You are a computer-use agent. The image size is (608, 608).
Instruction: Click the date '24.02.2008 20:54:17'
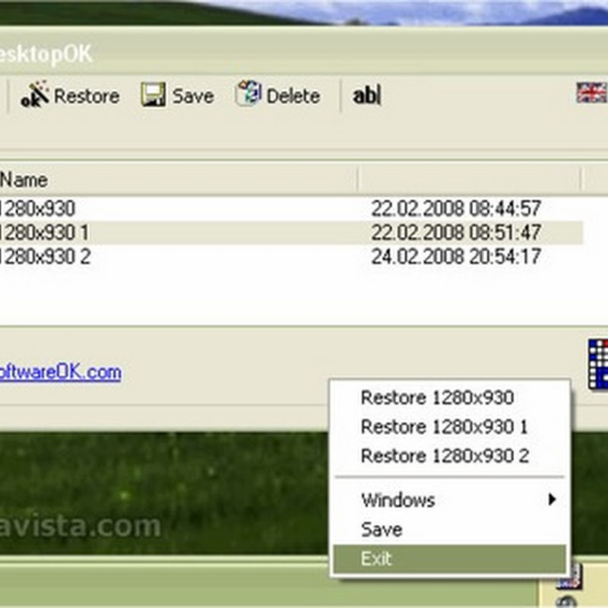click(x=456, y=257)
